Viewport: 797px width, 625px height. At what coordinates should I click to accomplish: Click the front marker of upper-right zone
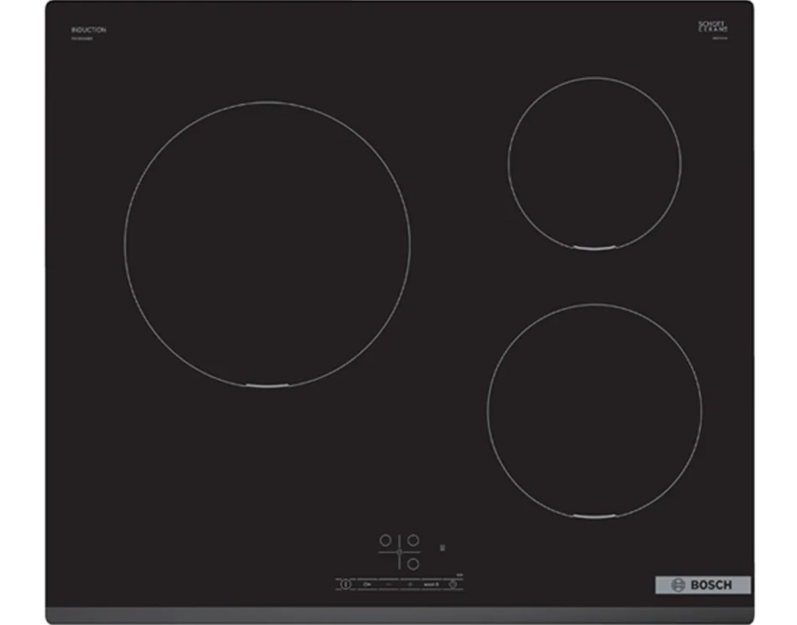[x=594, y=248]
